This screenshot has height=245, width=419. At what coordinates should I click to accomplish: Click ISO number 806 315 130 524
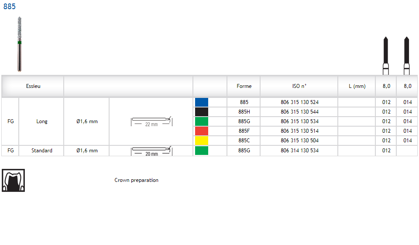(x=299, y=102)
